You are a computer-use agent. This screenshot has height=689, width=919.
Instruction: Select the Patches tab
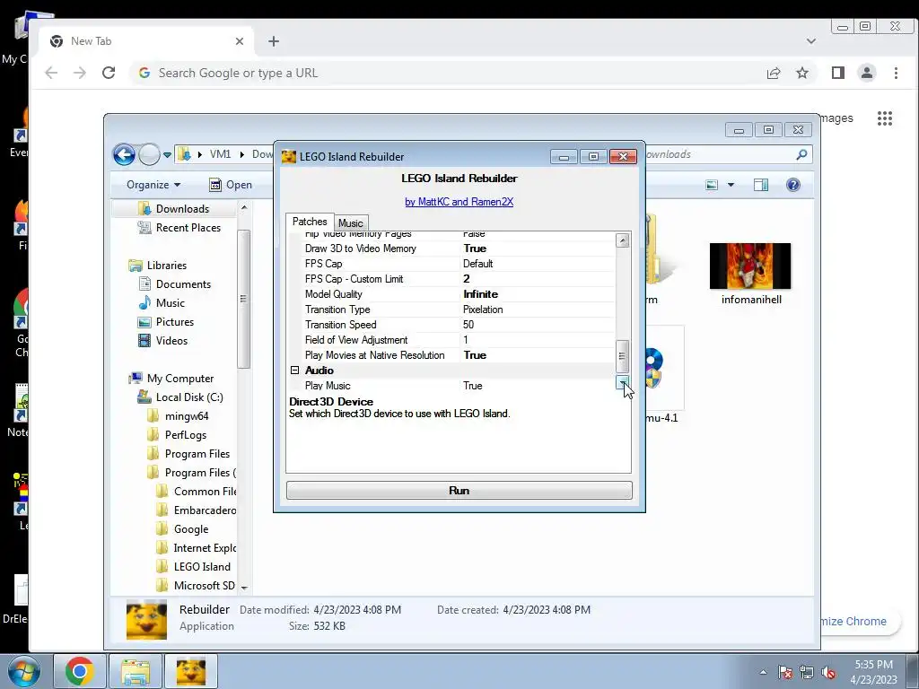click(x=310, y=222)
